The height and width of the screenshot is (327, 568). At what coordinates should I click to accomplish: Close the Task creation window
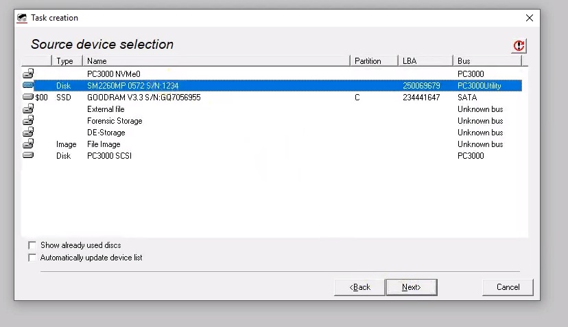(x=529, y=18)
